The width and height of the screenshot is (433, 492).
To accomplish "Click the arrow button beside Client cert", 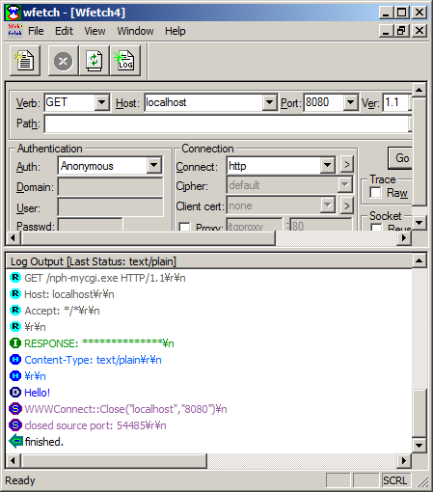I will pos(346,205).
